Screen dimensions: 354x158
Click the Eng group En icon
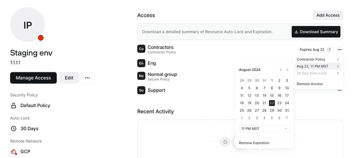click(x=141, y=63)
